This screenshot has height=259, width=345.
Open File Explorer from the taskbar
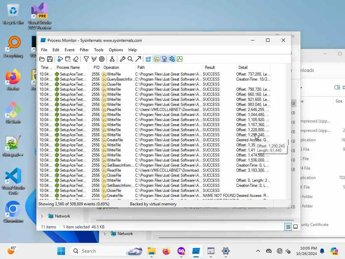[x=151, y=251]
